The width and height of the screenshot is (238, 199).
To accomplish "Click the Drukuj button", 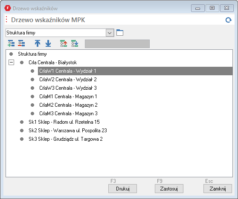I will (x=123, y=188).
